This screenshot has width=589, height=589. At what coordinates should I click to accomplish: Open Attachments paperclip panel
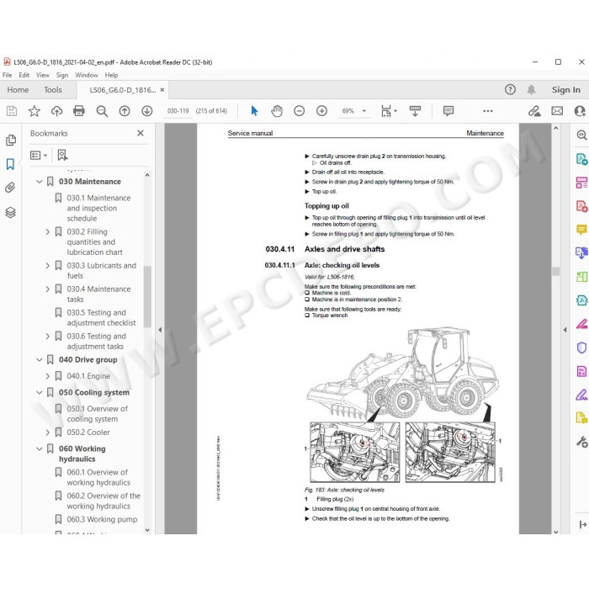[10, 188]
